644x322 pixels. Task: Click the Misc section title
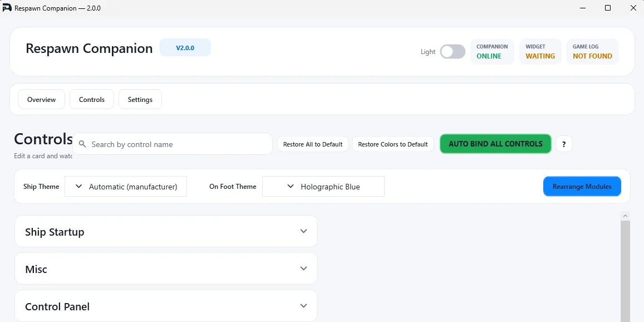[x=36, y=270]
